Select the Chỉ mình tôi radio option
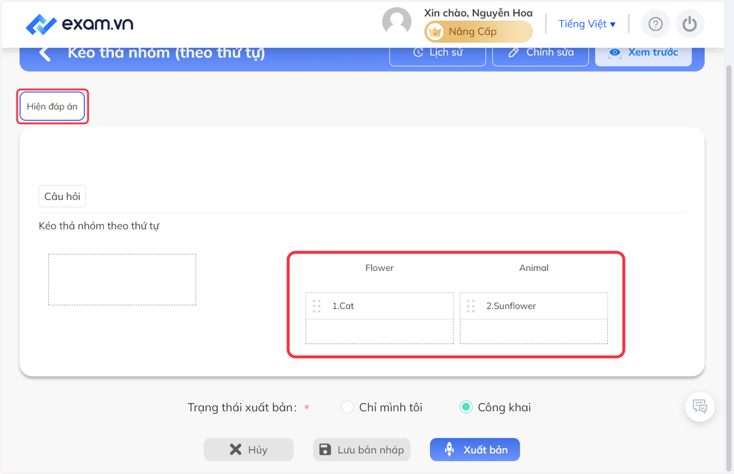The image size is (734, 474). tap(347, 407)
